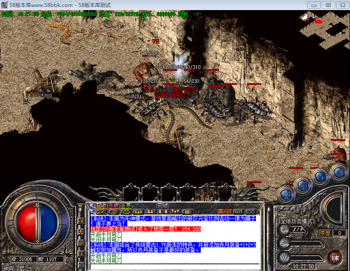Click the keyboard-grid toolbar icon

click(x=187, y=211)
